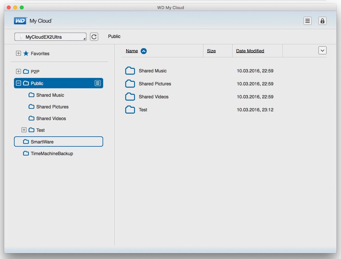The width and height of the screenshot is (341, 259).
Task: Click the Shared Pictures folder icon in sidebar
Action: (x=31, y=106)
